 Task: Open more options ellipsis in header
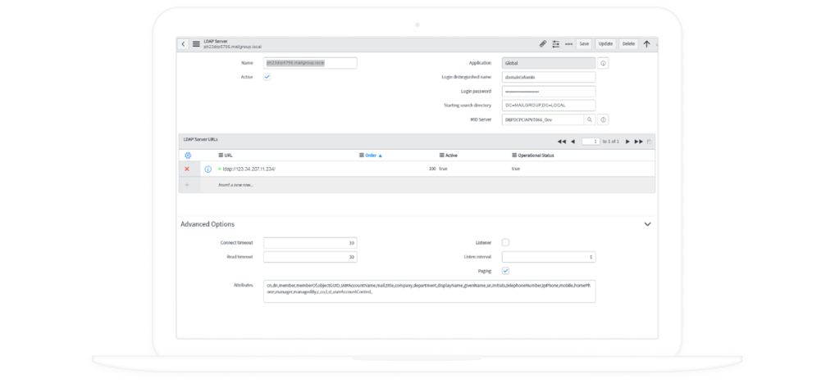pyautogui.click(x=568, y=44)
